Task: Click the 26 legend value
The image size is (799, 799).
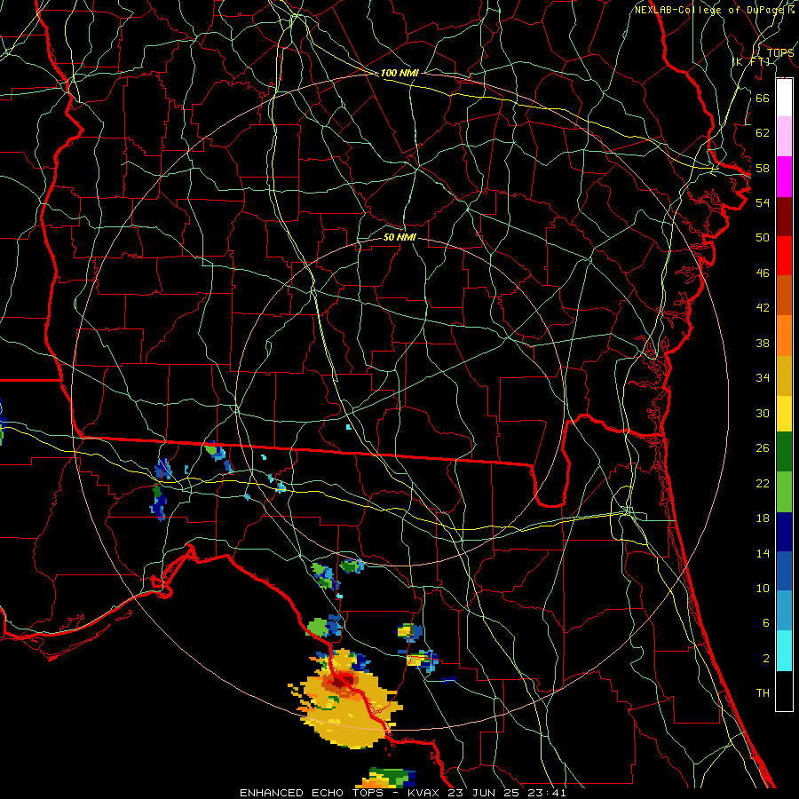Action: [763, 448]
